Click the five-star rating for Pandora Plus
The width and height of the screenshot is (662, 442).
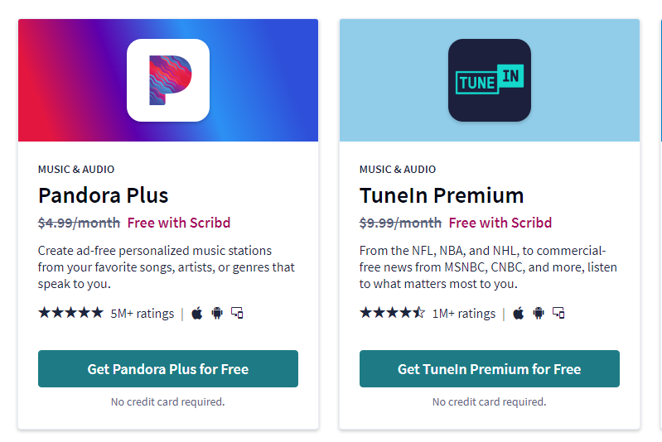pos(70,313)
